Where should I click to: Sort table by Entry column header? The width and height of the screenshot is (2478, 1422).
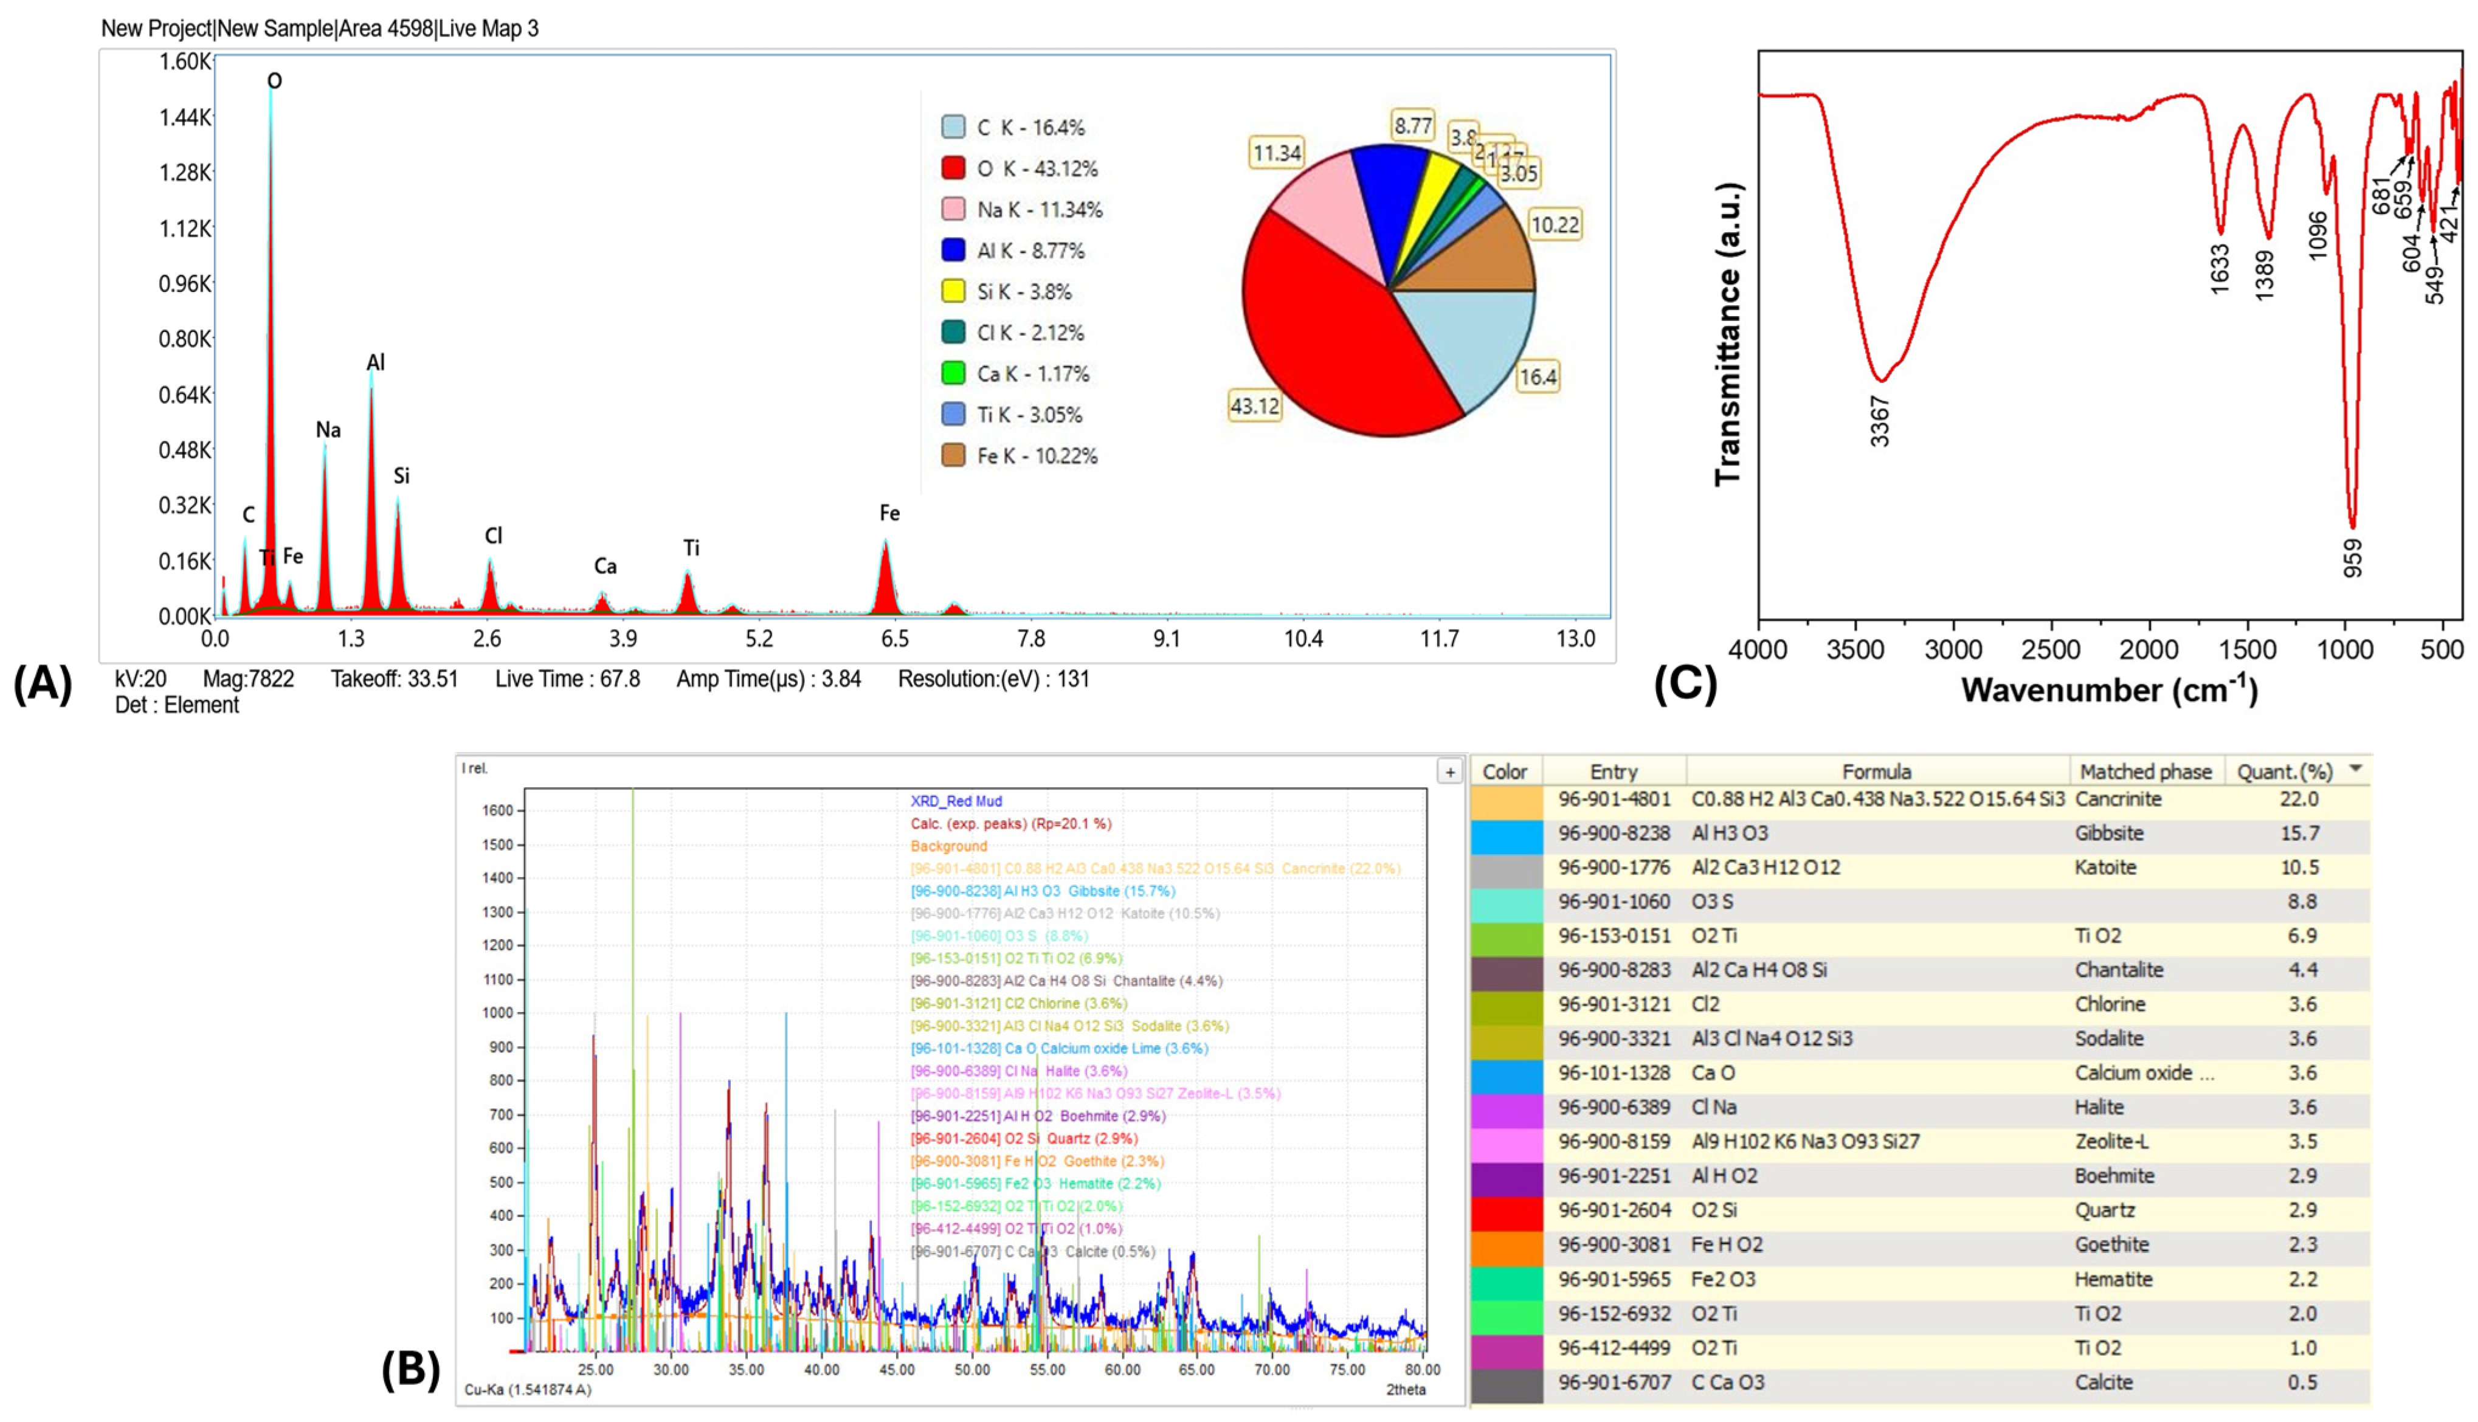coord(1613,771)
